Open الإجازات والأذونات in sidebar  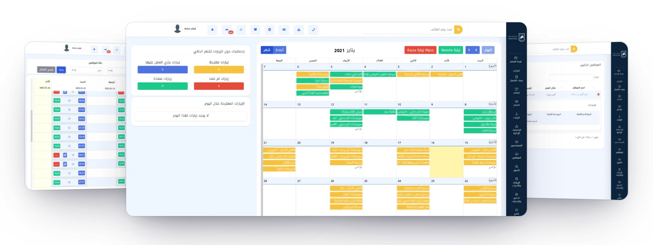click(x=516, y=182)
